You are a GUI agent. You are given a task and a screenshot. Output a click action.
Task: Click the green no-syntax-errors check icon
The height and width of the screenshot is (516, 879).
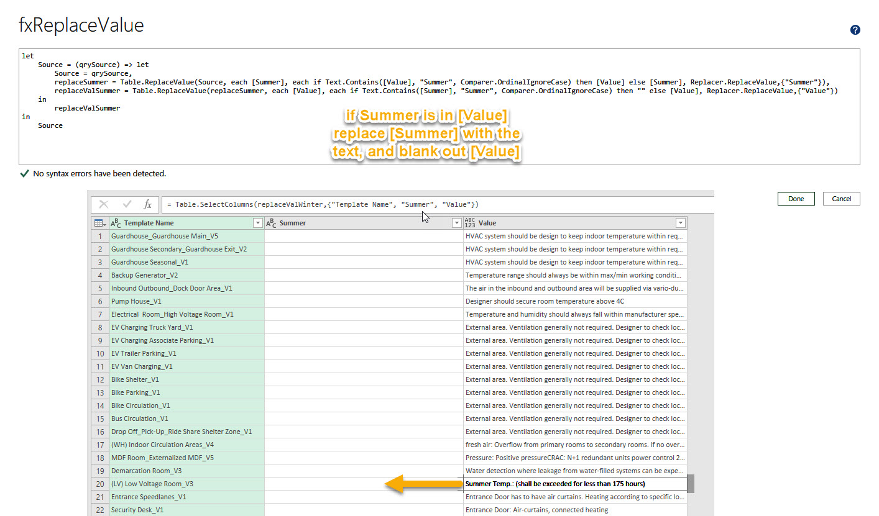pos(24,174)
